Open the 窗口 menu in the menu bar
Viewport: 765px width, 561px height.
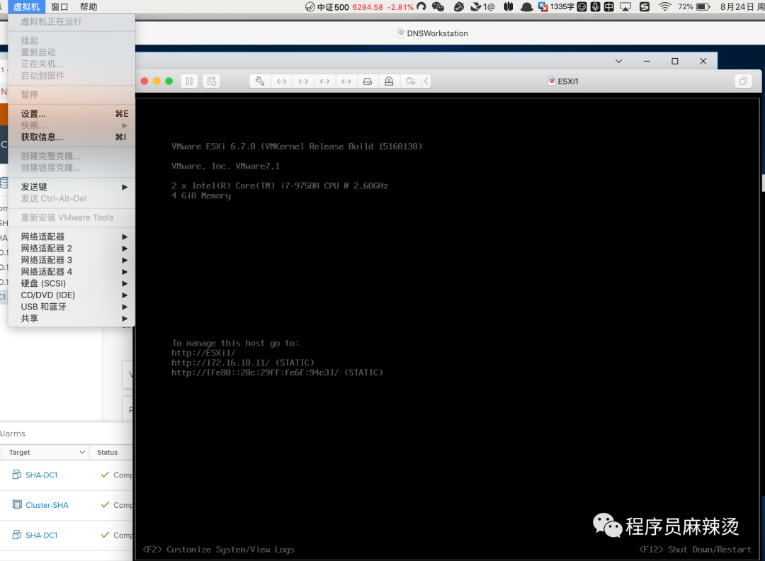click(x=59, y=7)
